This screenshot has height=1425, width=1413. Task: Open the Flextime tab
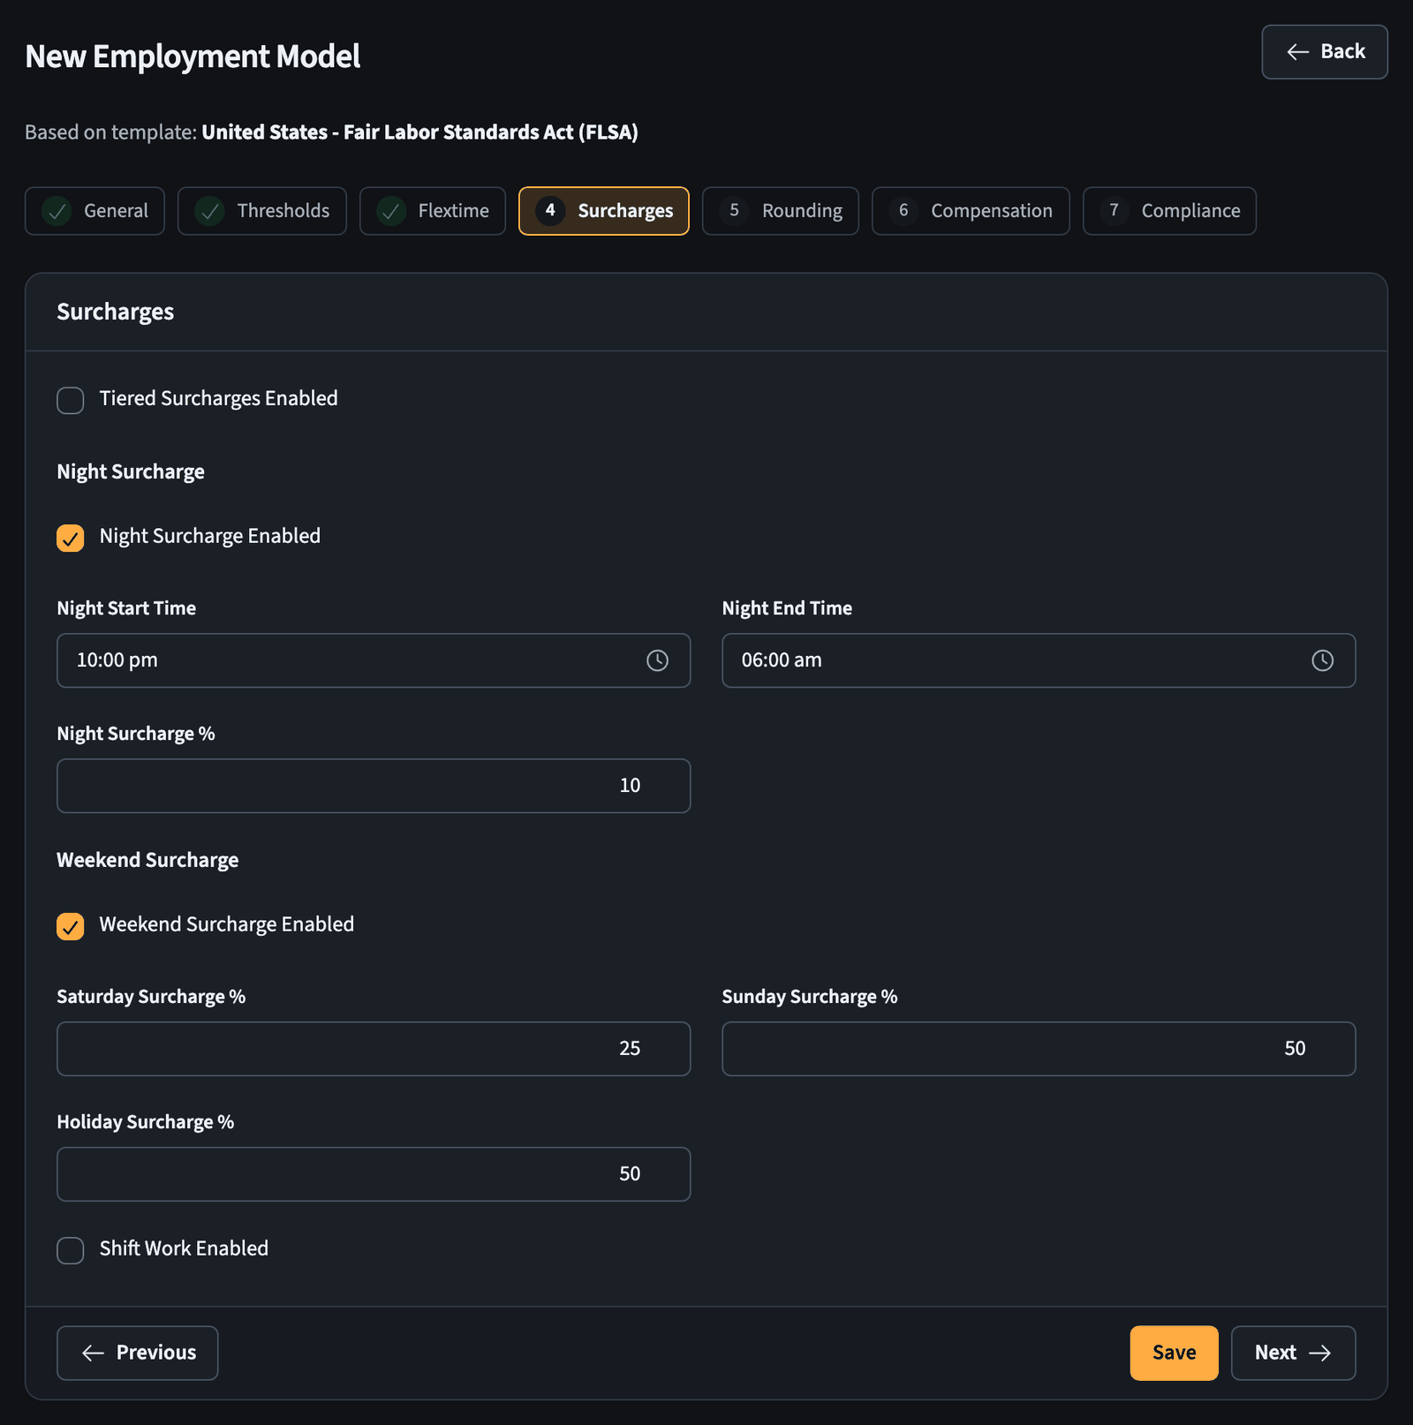coord(433,211)
